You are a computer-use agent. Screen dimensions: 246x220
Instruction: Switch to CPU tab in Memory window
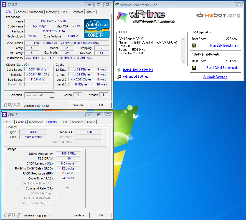click(9, 122)
